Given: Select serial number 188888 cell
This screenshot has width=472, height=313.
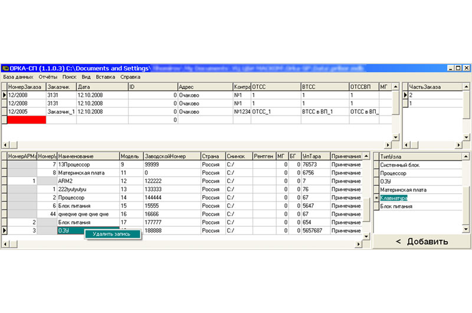Looking at the screenshot, I should tap(172, 230).
